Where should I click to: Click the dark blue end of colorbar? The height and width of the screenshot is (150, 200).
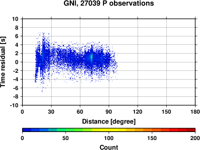pyautogui.click(x=27, y=130)
